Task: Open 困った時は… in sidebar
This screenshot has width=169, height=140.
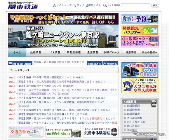Action: tap(135, 126)
